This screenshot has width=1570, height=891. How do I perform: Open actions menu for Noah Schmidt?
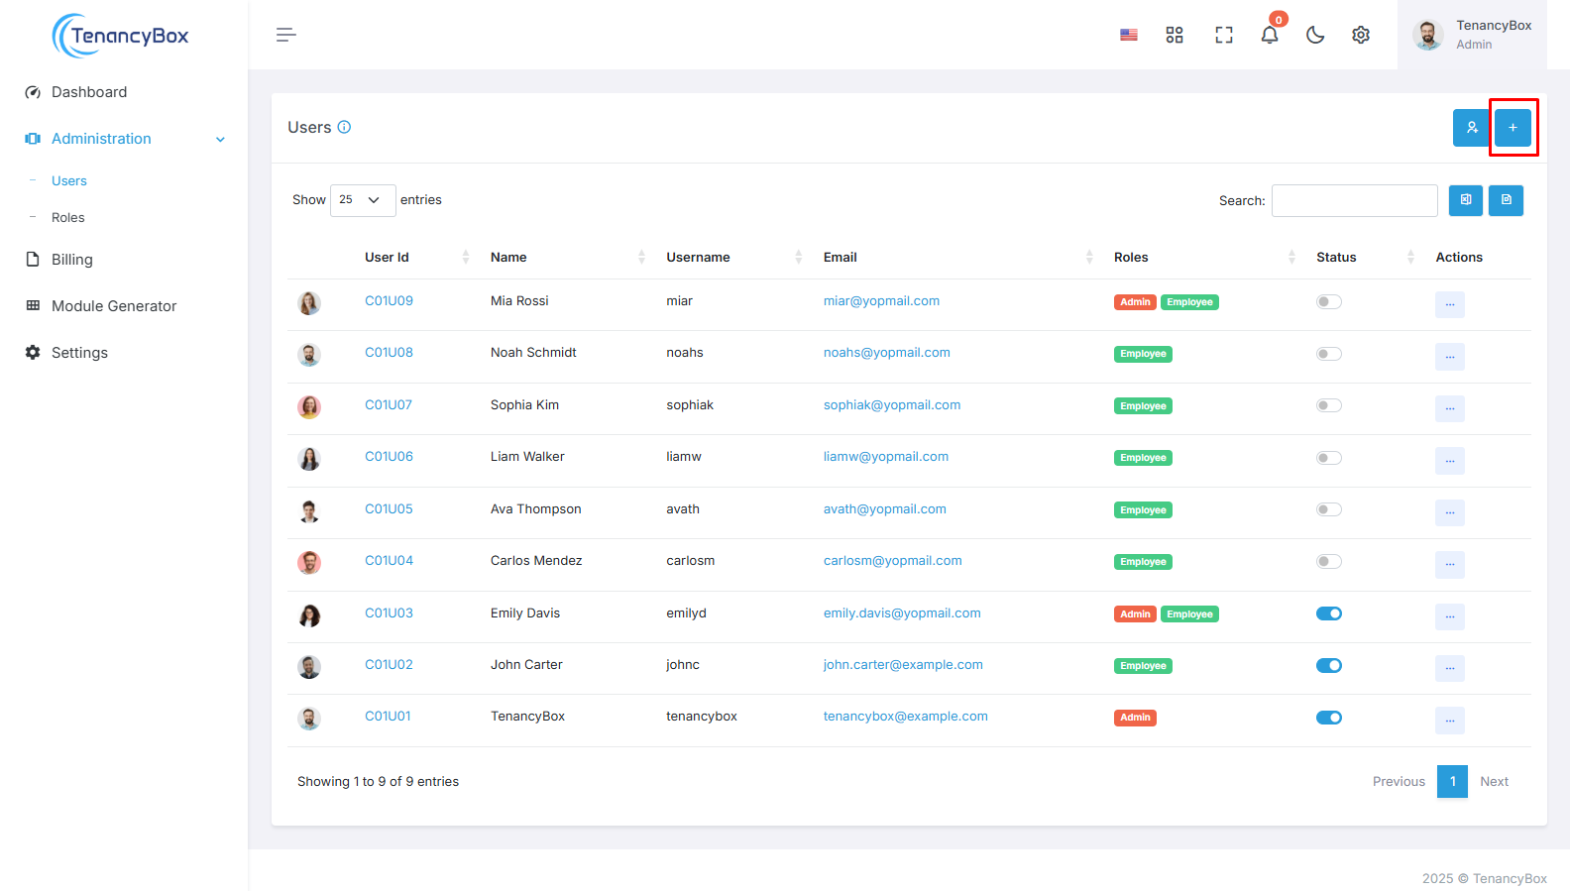pos(1449,357)
